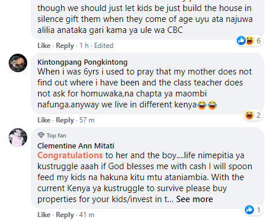Open Kintongpang Pongkintong's profile picture
The width and height of the screenshot is (265, 220).
(18, 63)
